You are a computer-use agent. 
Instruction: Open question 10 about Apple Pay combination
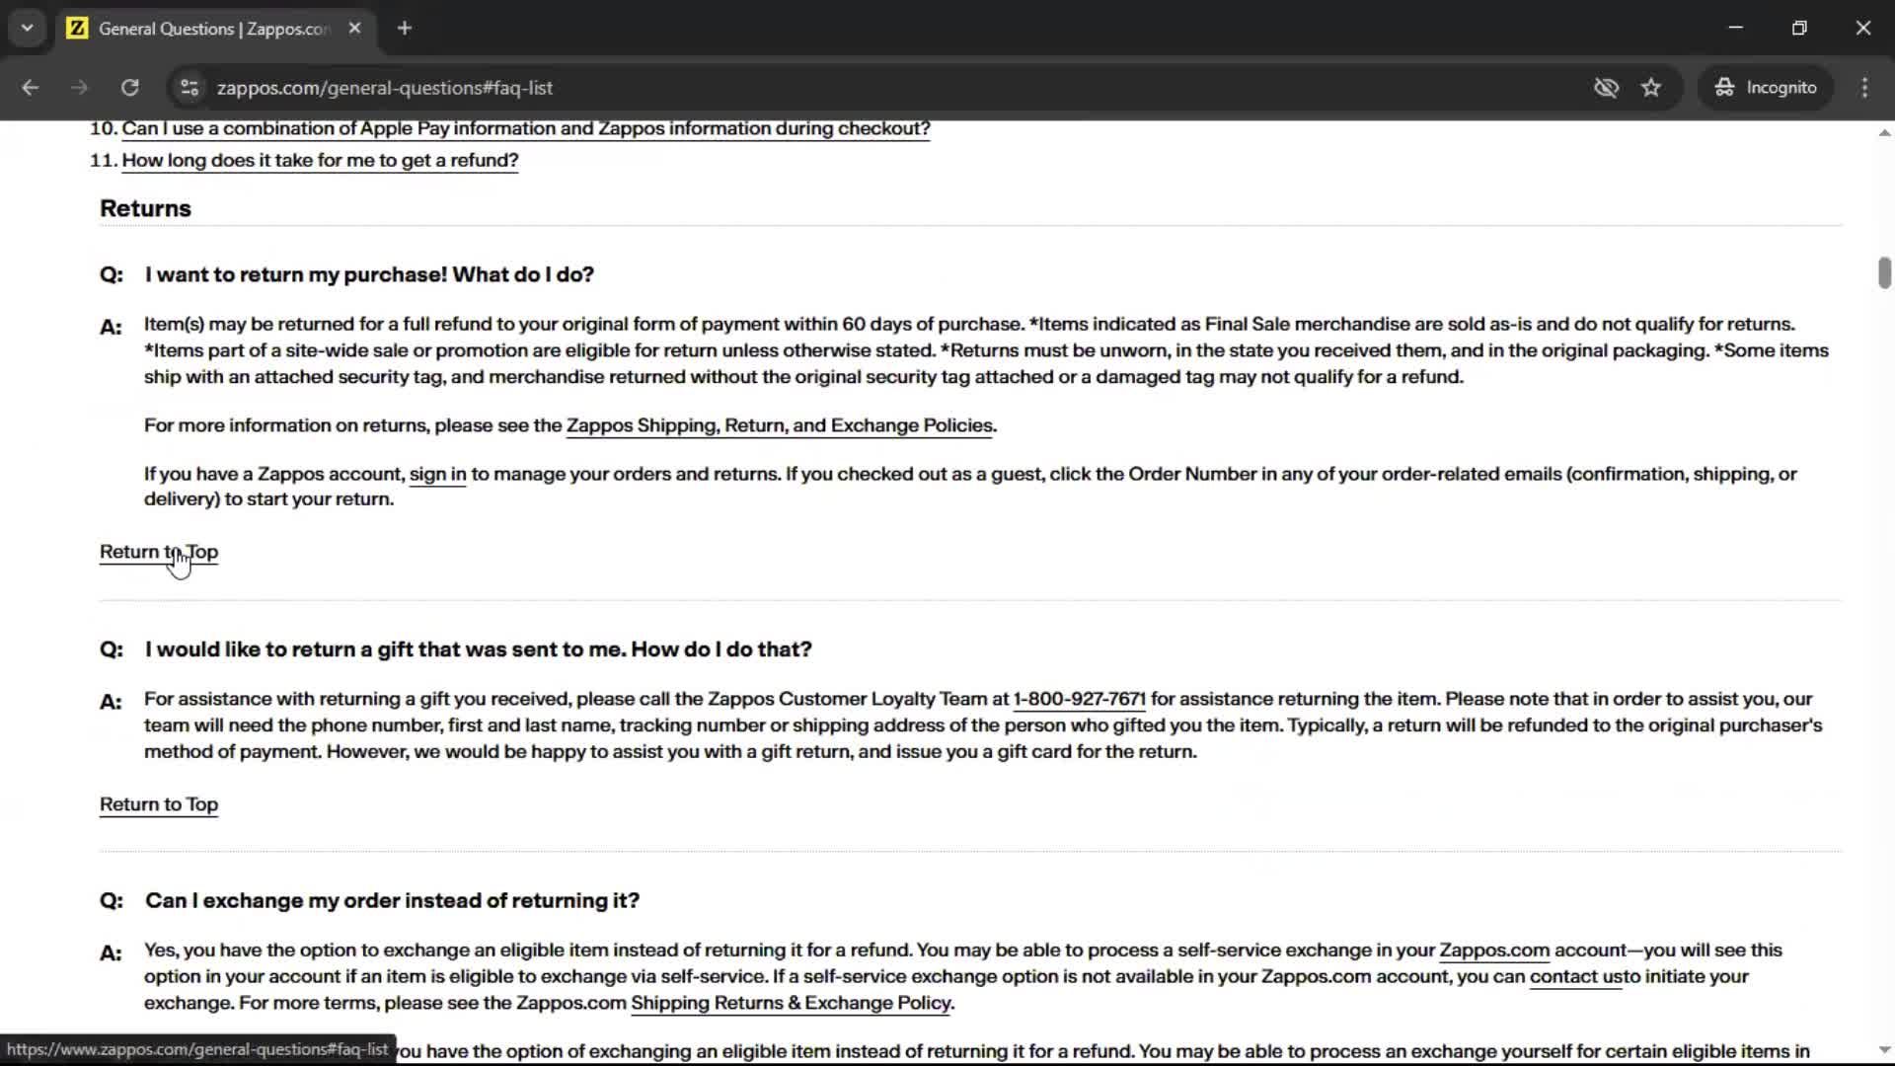tap(526, 128)
